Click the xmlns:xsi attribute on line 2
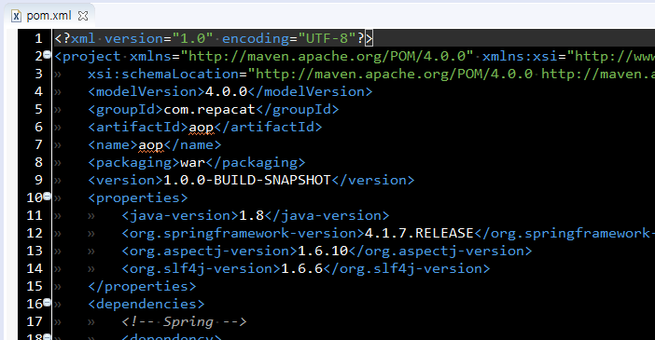Image resolution: width=655 pixels, height=340 pixels. coord(520,56)
